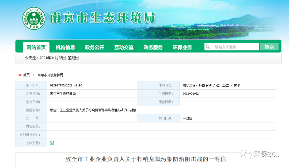Open the 南京市环境保护局 breadcrumb link

50,75
